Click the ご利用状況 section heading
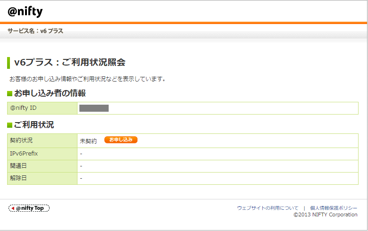Image resolution: width=368 pixels, height=231 pixels. [34, 125]
